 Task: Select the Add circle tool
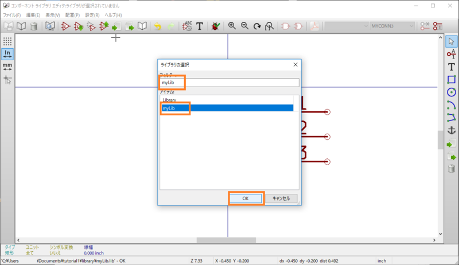[x=451, y=92]
